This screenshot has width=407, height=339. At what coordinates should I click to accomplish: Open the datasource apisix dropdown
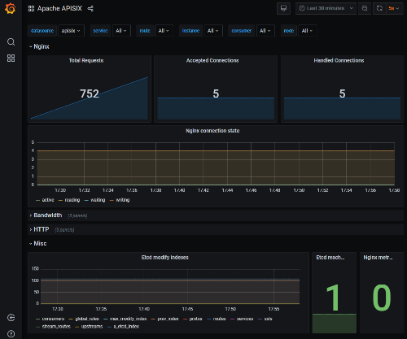[x=71, y=31]
